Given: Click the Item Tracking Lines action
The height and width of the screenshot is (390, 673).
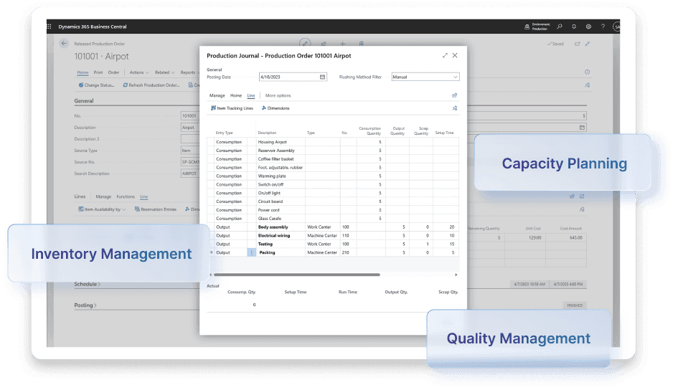Looking at the screenshot, I should [x=232, y=108].
